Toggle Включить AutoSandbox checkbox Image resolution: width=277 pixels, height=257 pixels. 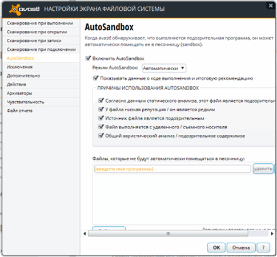(x=88, y=58)
